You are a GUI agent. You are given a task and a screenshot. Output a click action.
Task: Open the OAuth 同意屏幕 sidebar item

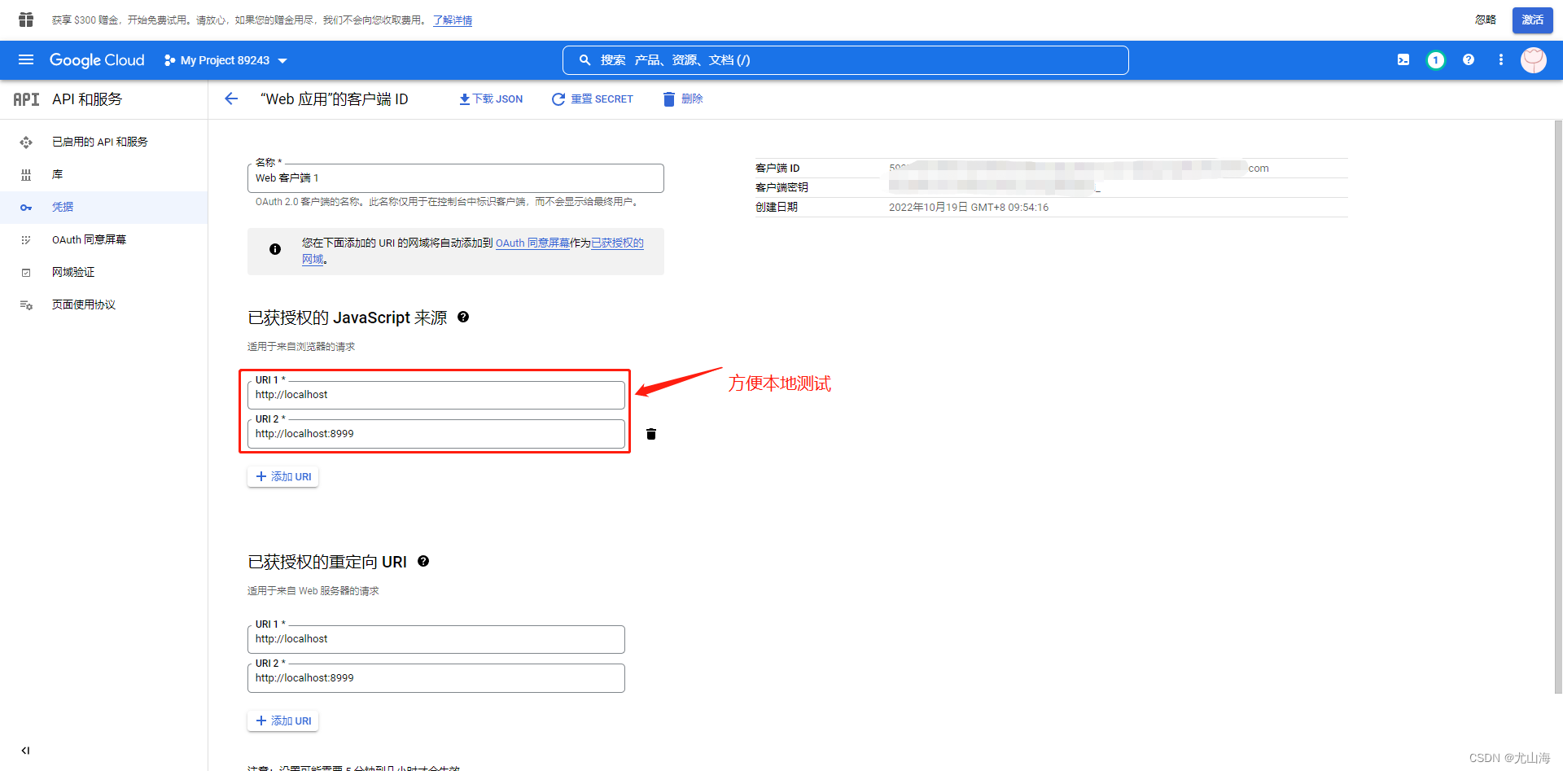coord(88,239)
